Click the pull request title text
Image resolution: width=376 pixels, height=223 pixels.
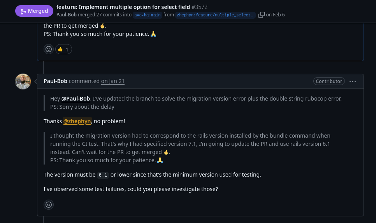pyautogui.click(x=123, y=7)
